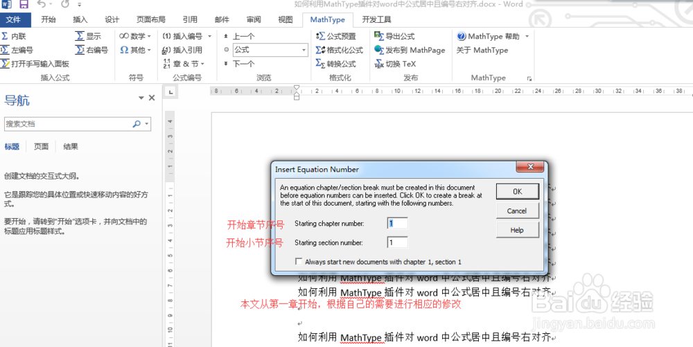
Task: Open MathType 帮助 help
Action: pos(489,36)
